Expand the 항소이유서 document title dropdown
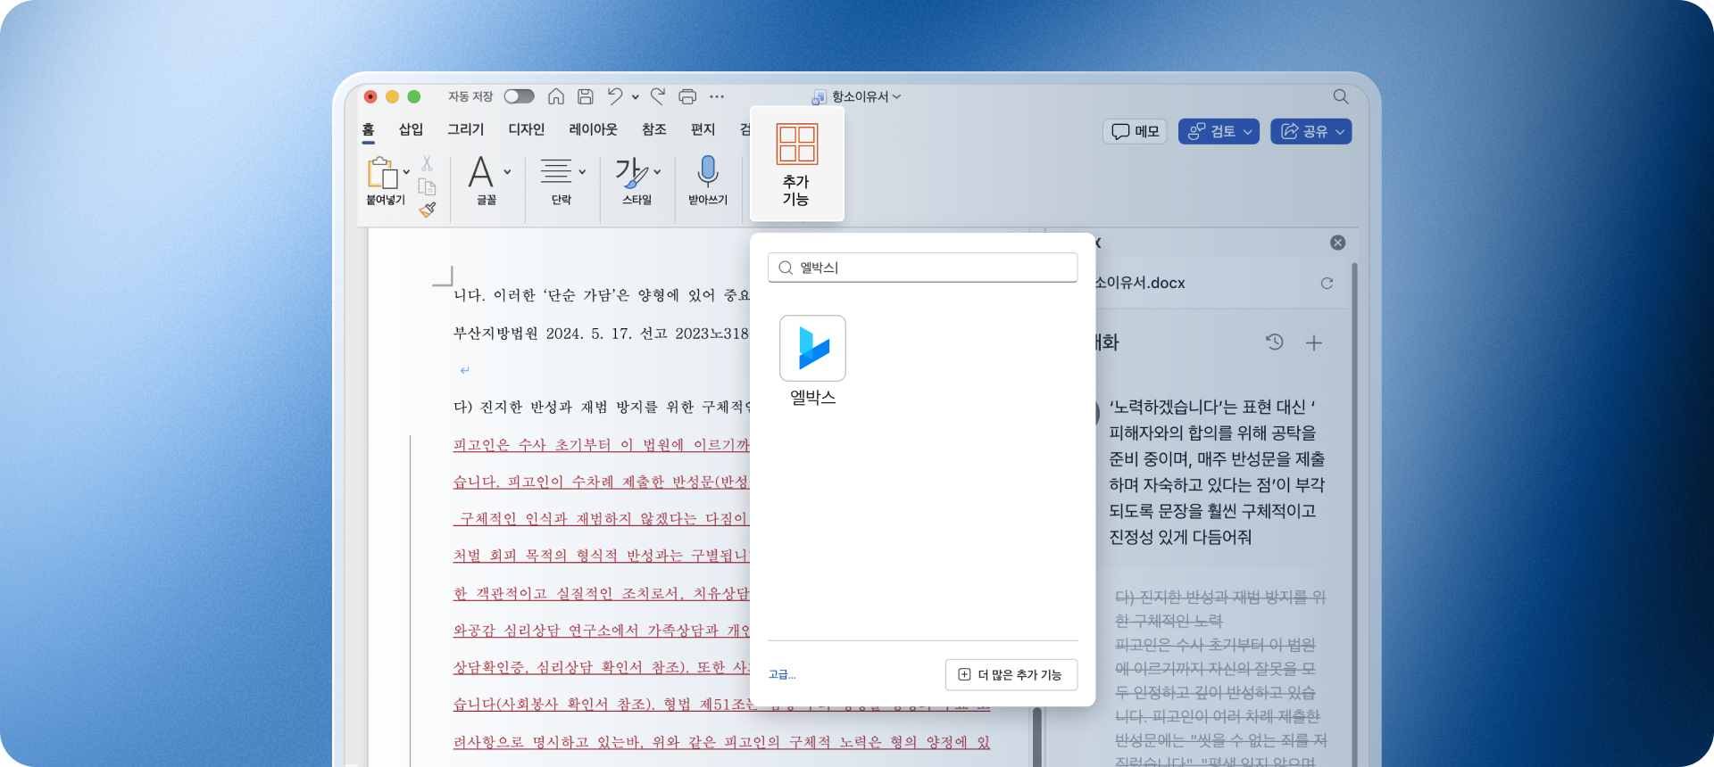 [x=857, y=96]
